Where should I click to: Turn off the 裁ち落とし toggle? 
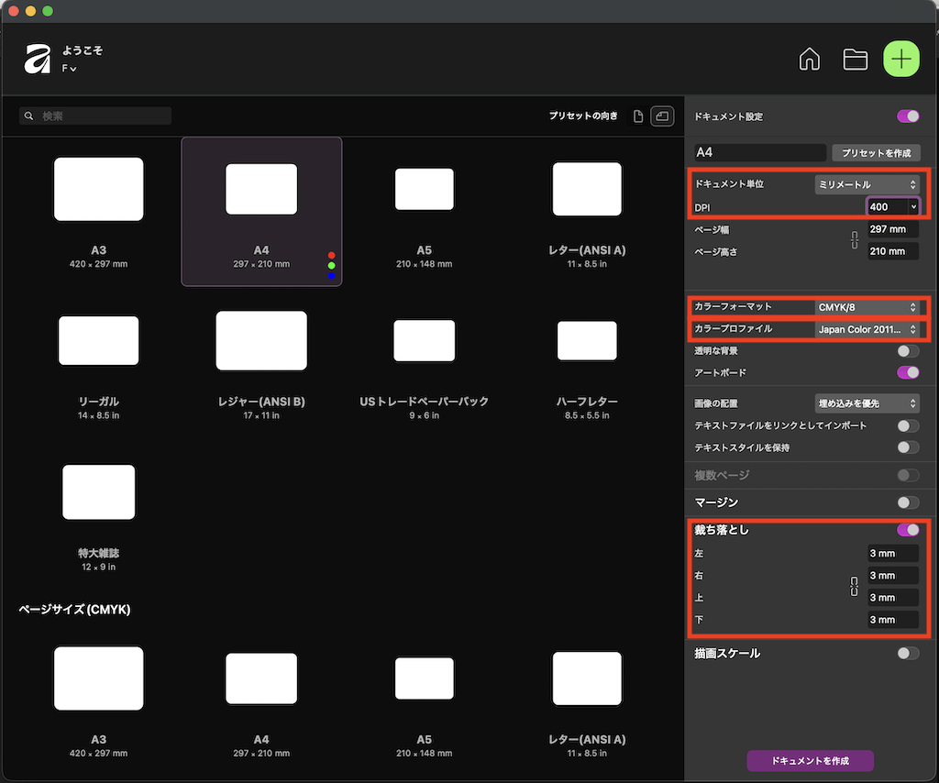tap(908, 530)
